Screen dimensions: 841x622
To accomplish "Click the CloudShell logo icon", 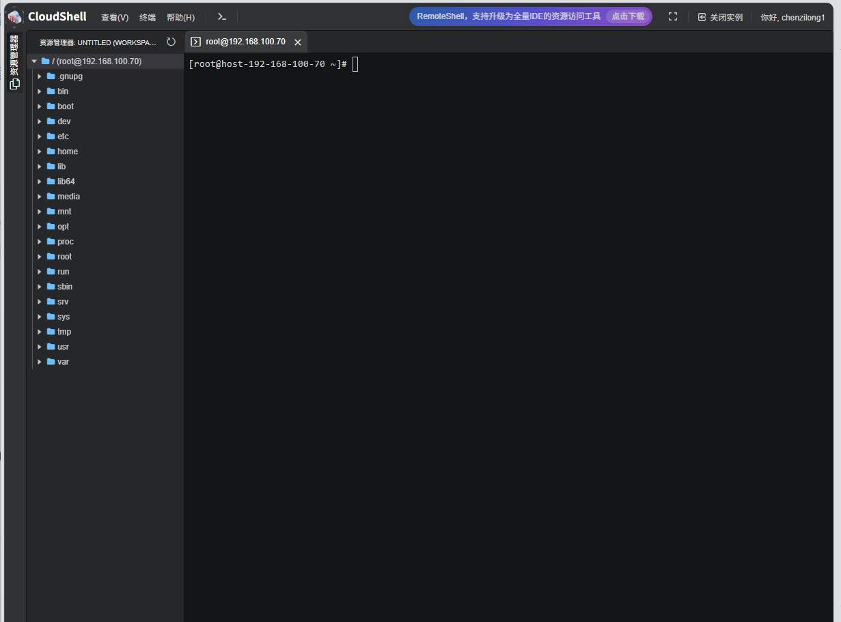I will point(15,16).
